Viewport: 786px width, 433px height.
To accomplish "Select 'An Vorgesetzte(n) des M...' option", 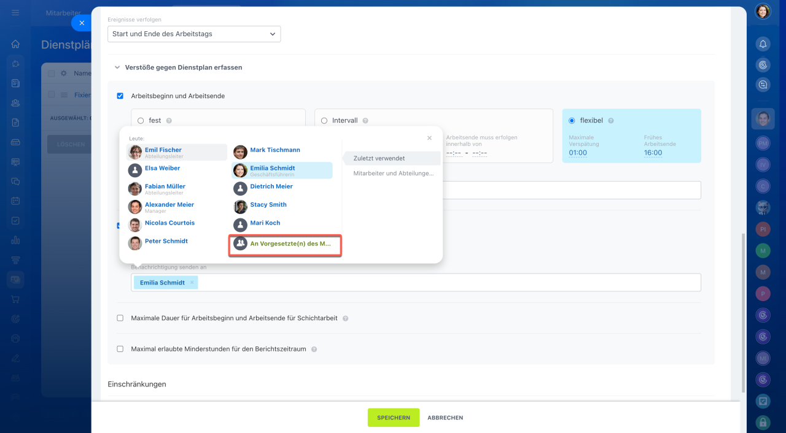I will pos(285,243).
